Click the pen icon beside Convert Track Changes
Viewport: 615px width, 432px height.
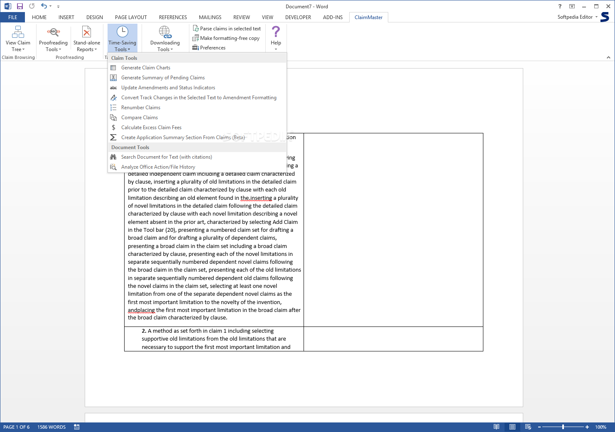coord(113,98)
